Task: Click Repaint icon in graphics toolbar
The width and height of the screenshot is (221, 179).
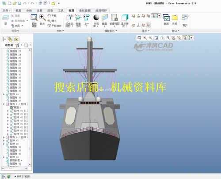Action: (x=156, y=38)
